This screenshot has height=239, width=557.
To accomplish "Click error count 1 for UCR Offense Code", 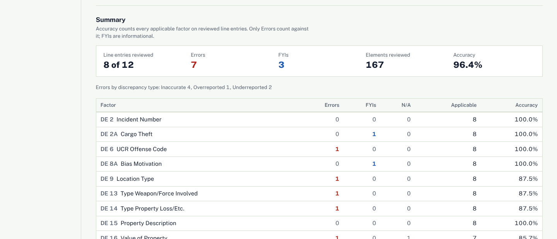I will [x=337, y=149].
